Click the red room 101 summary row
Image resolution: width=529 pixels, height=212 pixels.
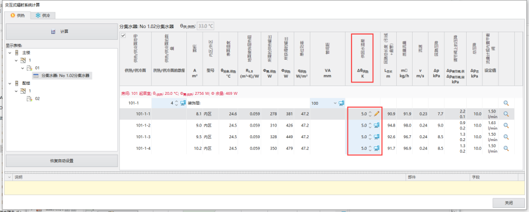coord(179,93)
